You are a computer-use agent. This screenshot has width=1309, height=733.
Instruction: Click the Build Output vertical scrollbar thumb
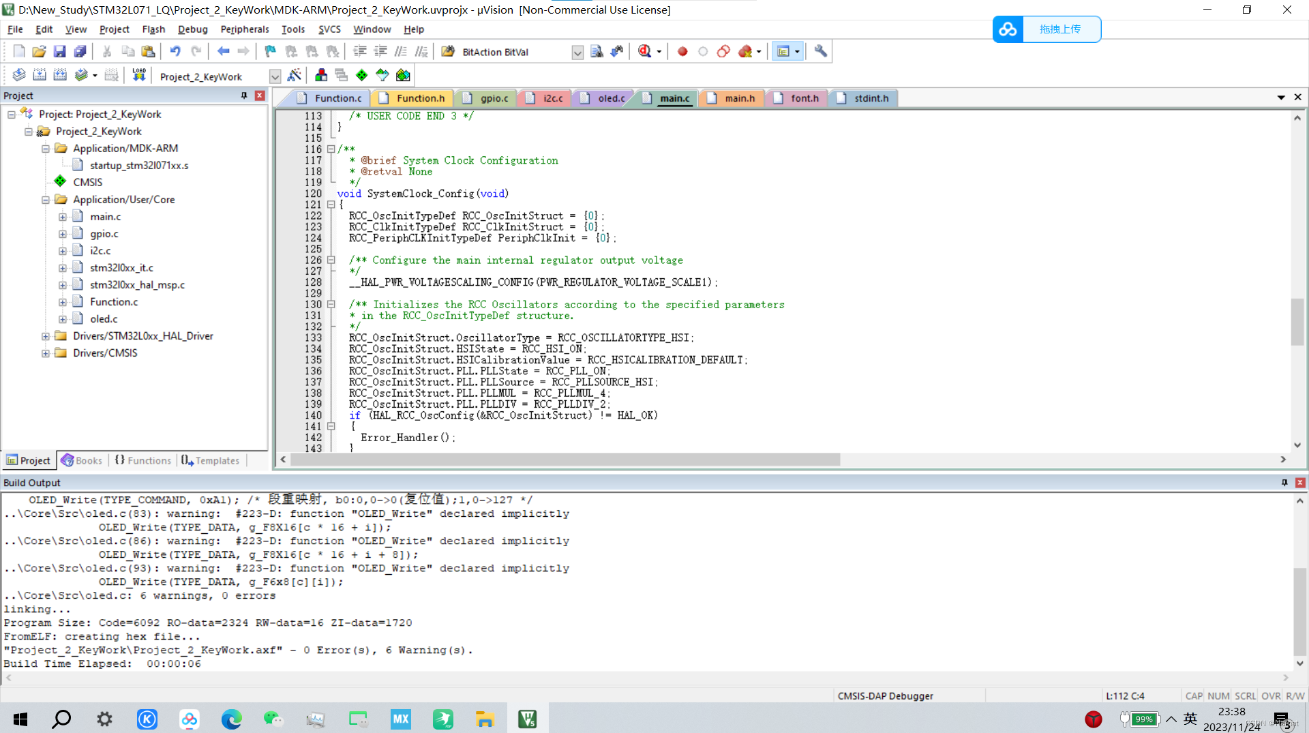pos(1299,611)
